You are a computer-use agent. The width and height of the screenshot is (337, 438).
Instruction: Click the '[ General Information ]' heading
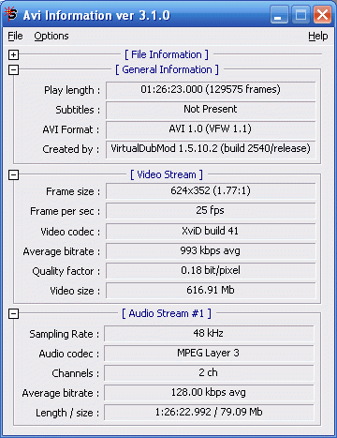(x=167, y=69)
